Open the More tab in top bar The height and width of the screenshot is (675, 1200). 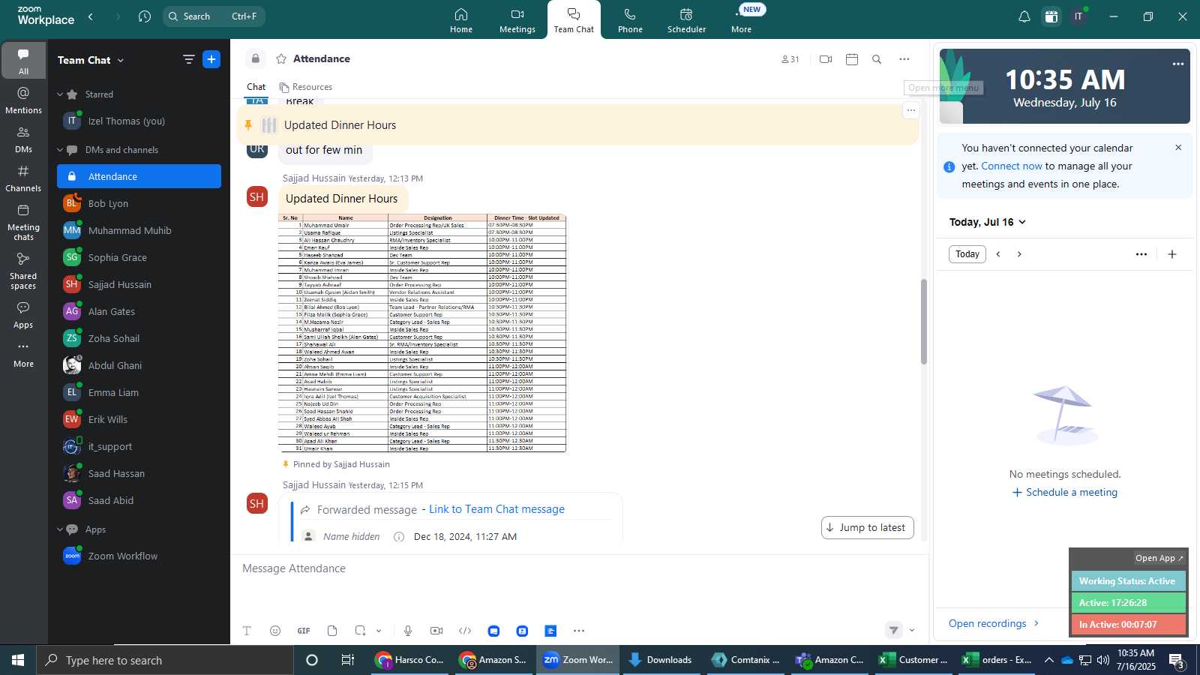pos(741,20)
